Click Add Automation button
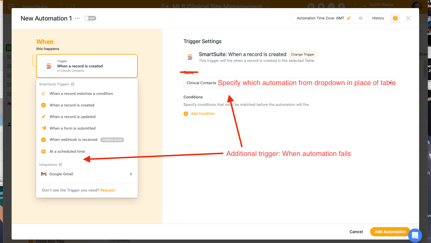The width and height of the screenshot is (431, 243). click(x=390, y=232)
